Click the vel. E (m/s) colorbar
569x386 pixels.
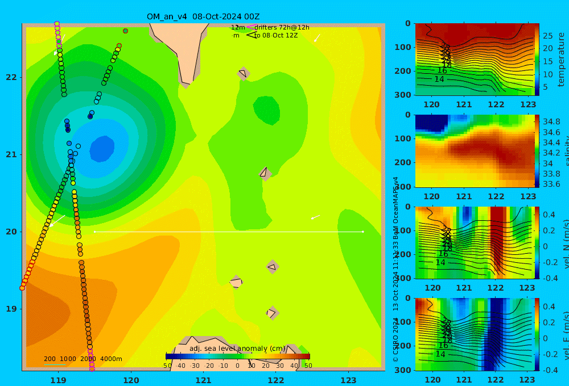(x=537, y=334)
